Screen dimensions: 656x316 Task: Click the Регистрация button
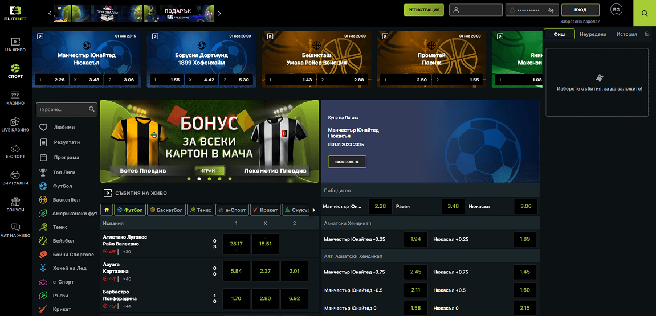[x=423, y=10]
